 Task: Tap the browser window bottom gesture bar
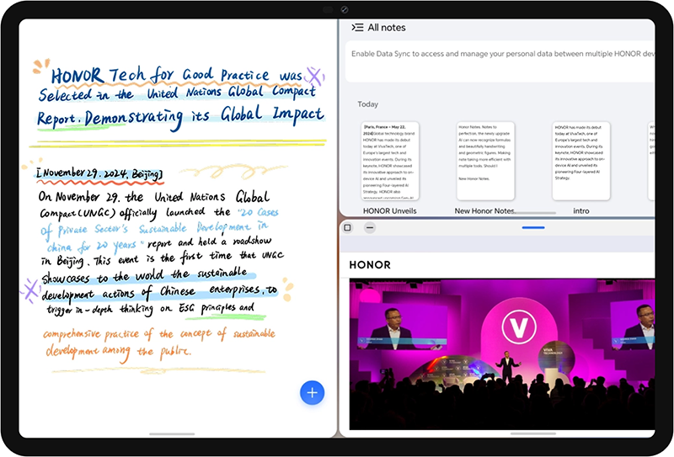coord(533,433)
